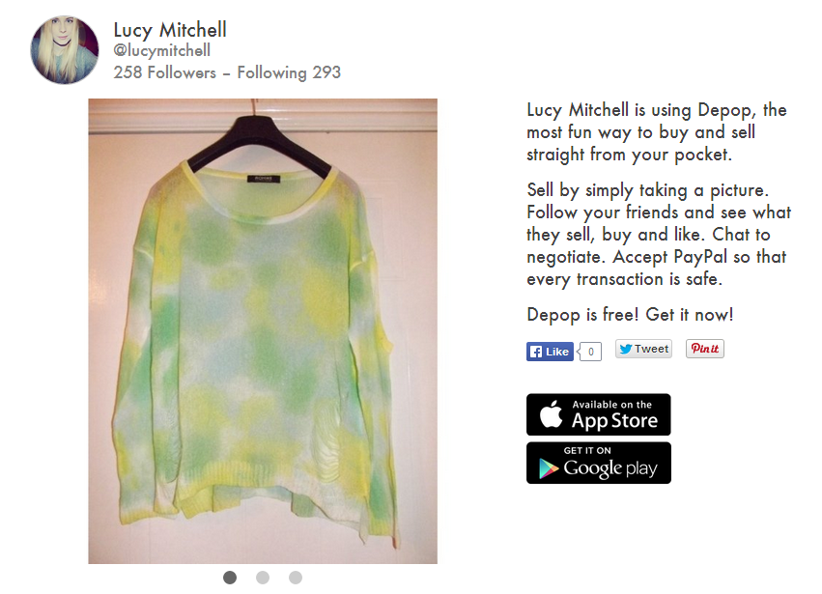822x594 pixels.
Task: Open the Lucy Mitchell profile name link
Action: tap(170, 30)
